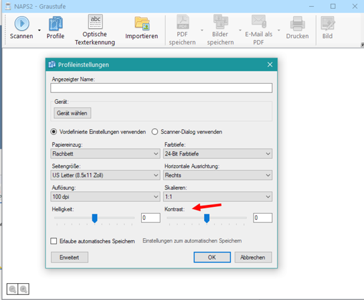This screenshot has height=300, width=364.
Task: Click the NAPS2 app icon in title bar
Action: pos(8,6)
